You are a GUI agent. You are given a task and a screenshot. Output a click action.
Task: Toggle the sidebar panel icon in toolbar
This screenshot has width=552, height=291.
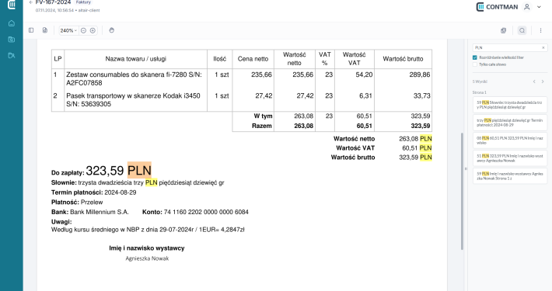coord(31,30)
